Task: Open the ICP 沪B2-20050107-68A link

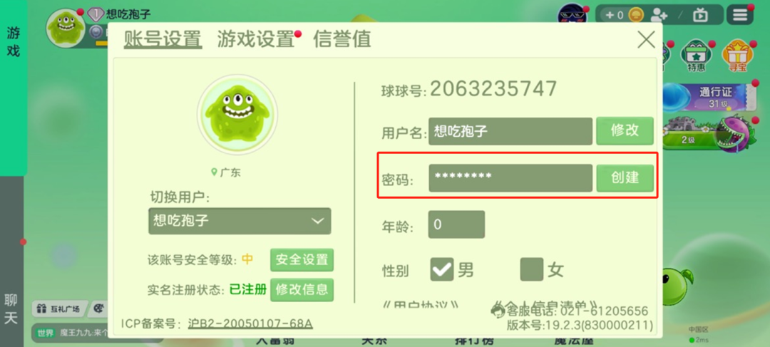Action: 250,324
